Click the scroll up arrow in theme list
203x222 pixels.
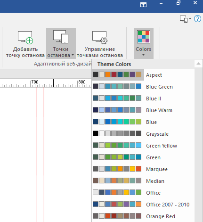pyautogui.click(x=198, y=64)
